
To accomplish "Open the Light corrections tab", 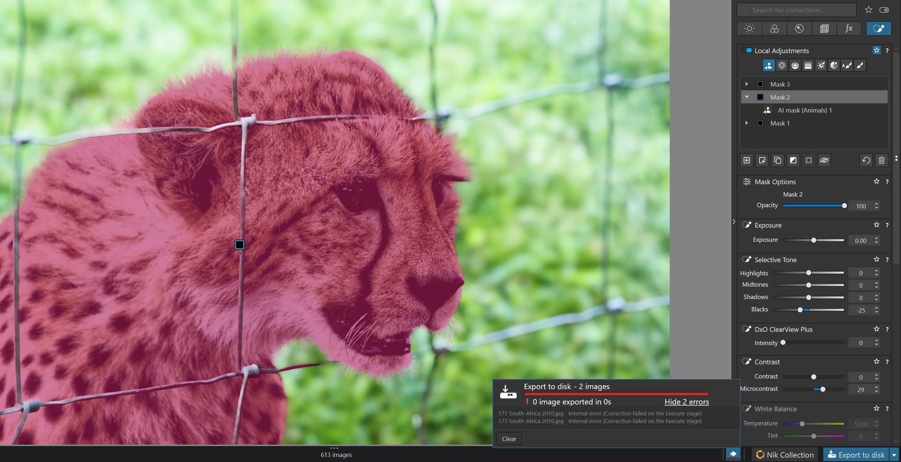I will [749, 29].
